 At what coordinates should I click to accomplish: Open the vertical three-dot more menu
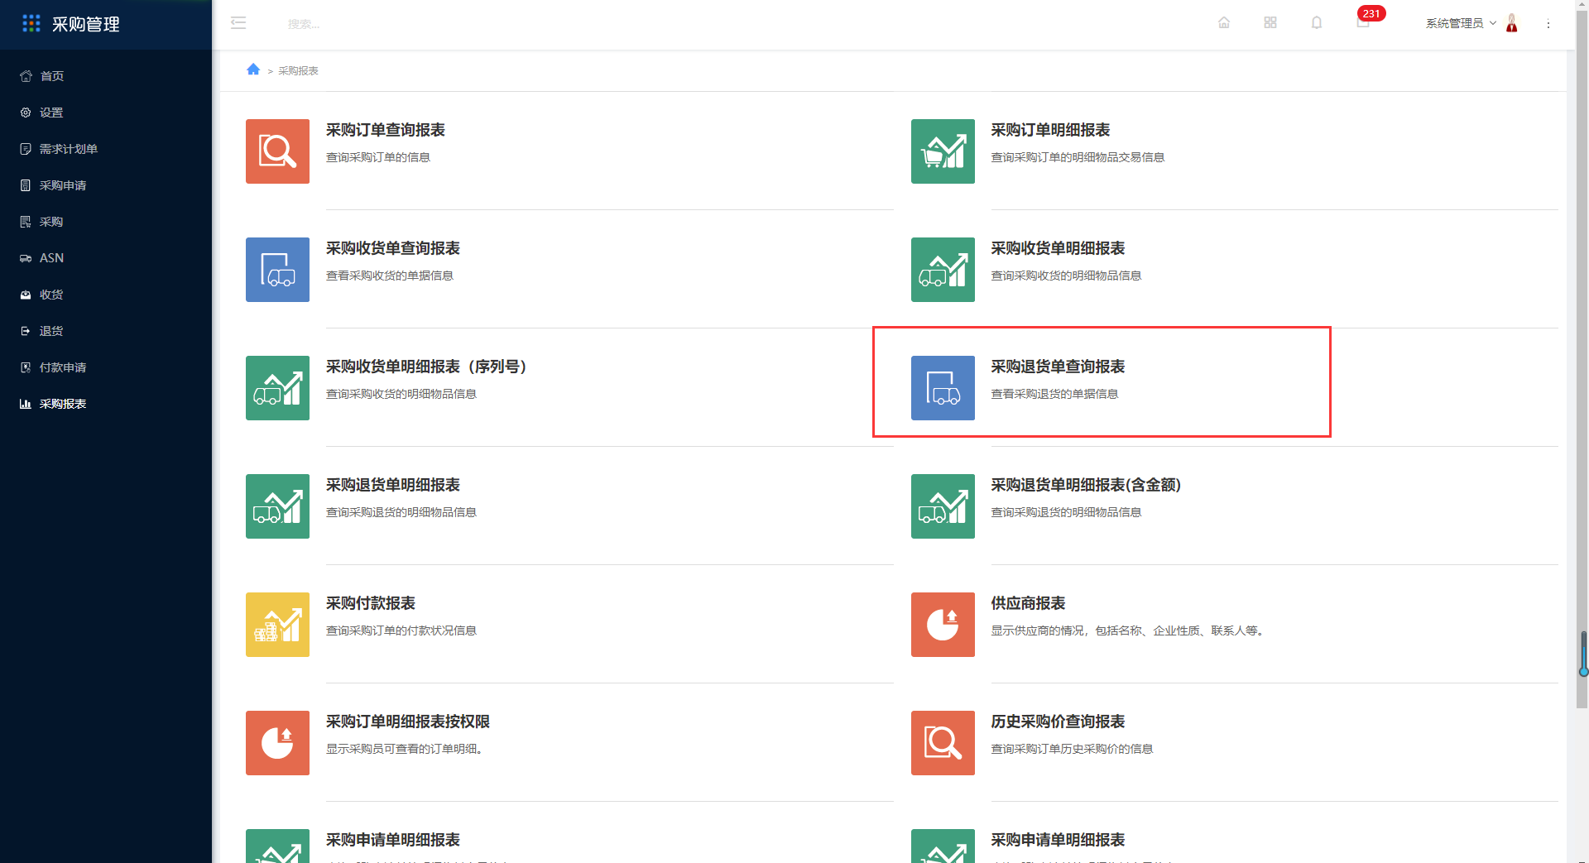click(x=1548, y=24)
